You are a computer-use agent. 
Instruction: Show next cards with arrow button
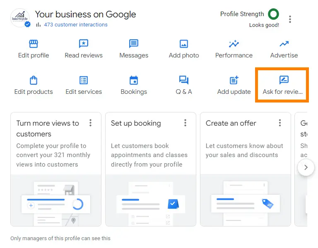[306, 167]
